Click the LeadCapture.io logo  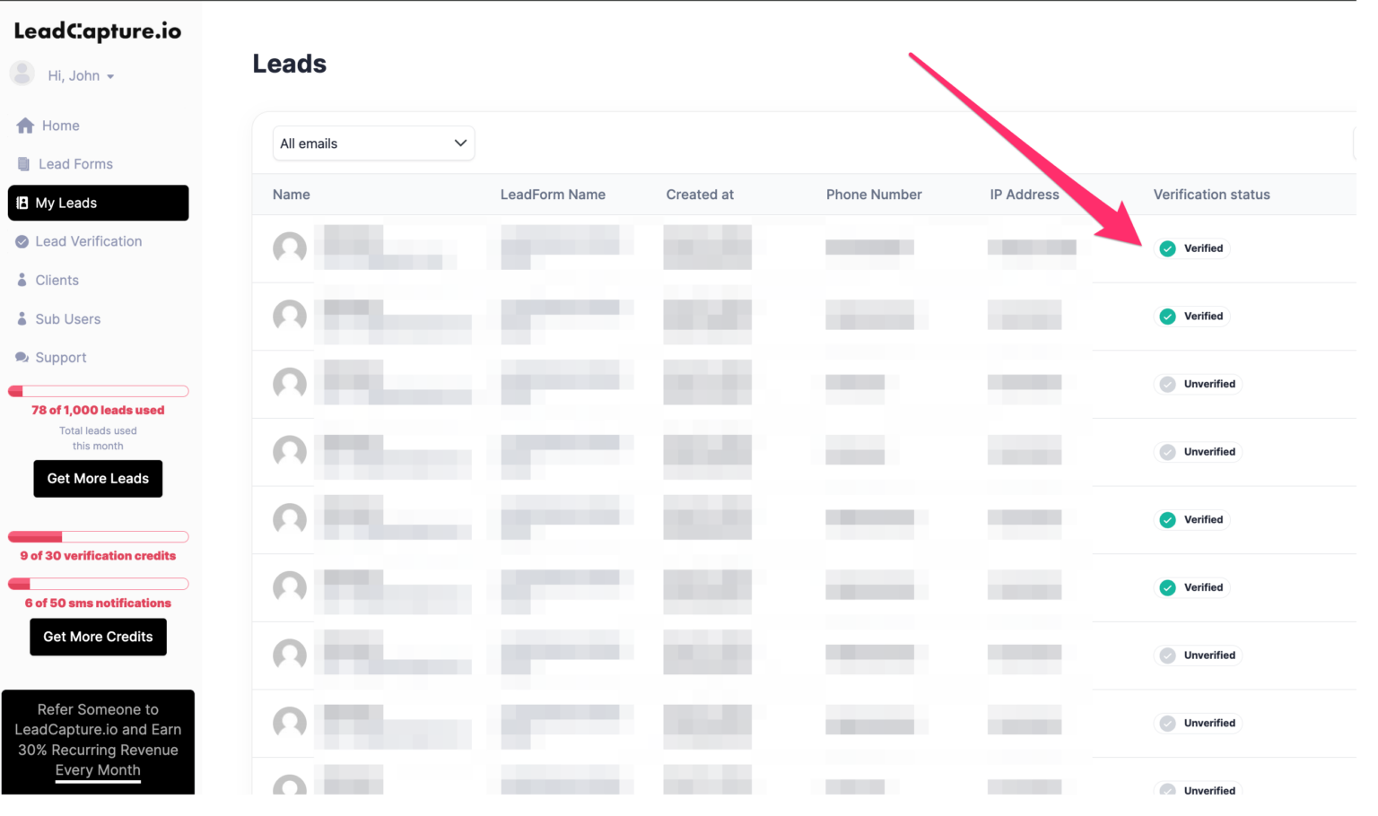click(x=97, y=30)
